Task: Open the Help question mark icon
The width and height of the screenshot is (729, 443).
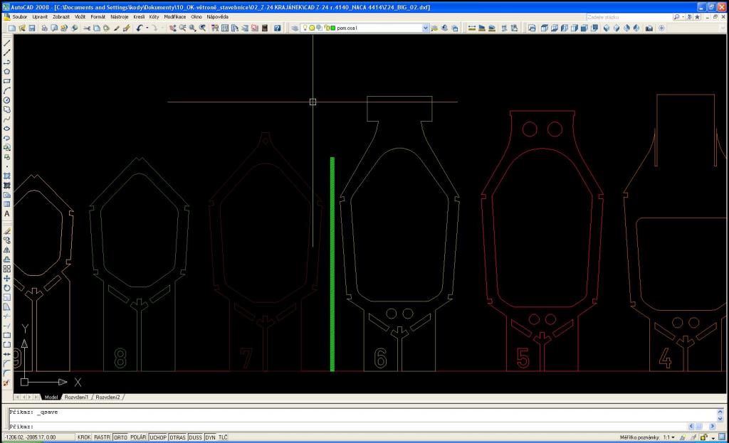Action: [x=278, y=28]
